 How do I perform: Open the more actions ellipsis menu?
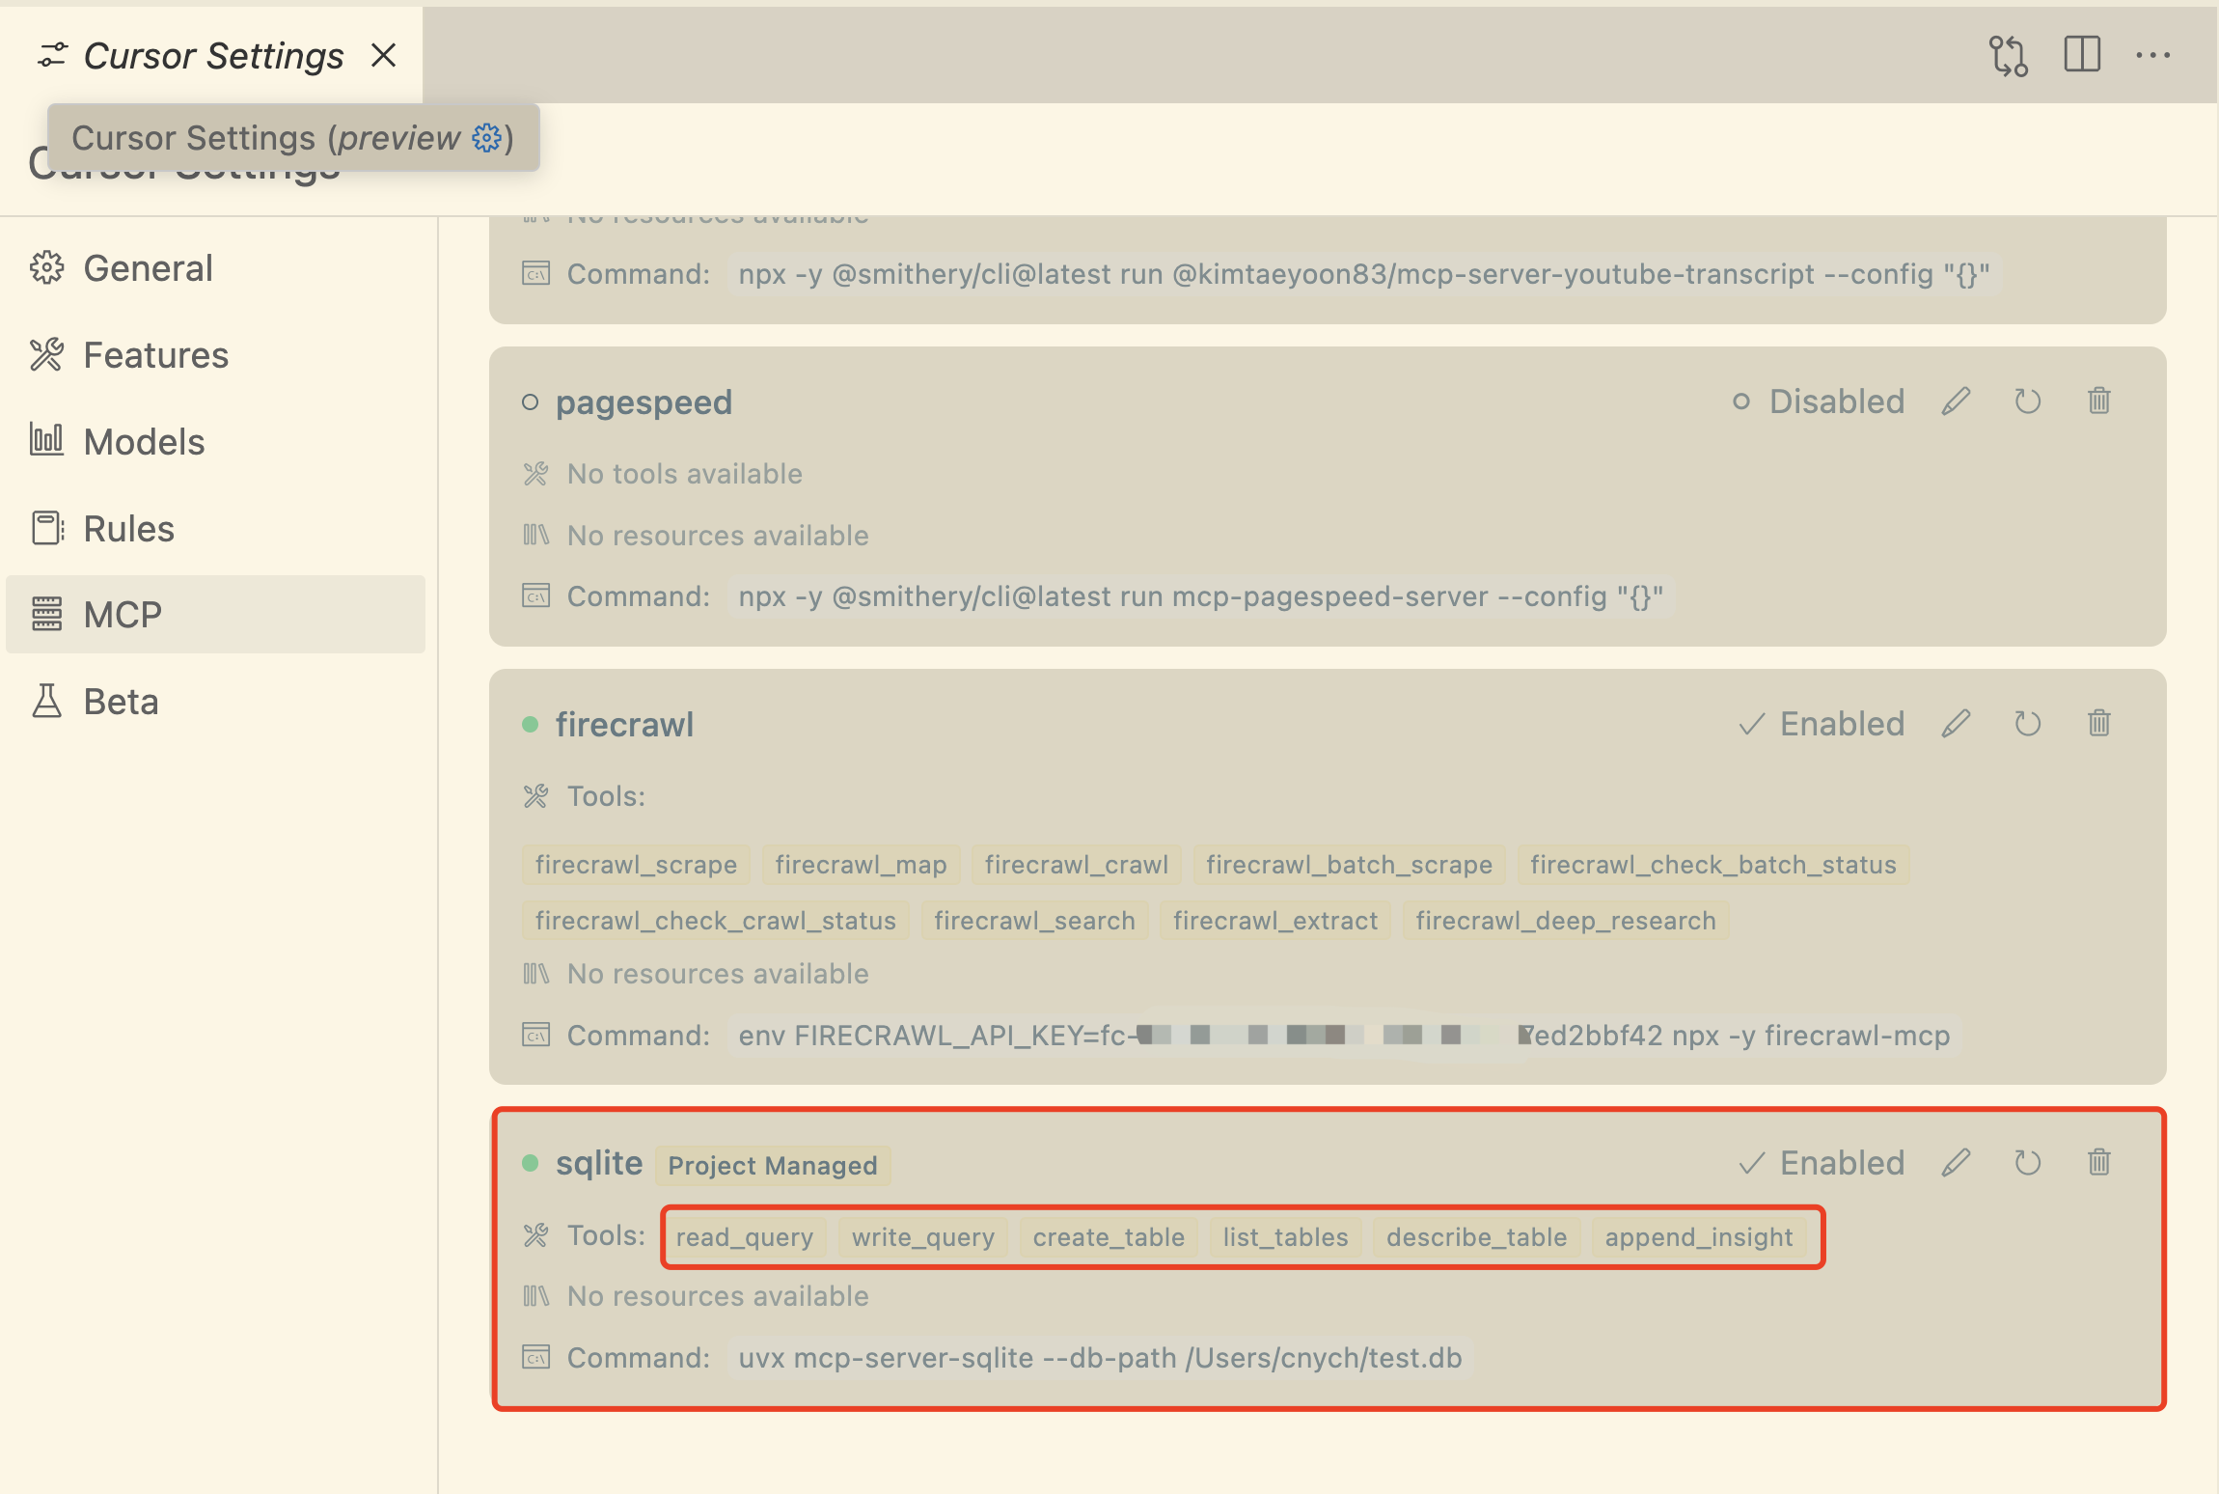point(2153,56)
